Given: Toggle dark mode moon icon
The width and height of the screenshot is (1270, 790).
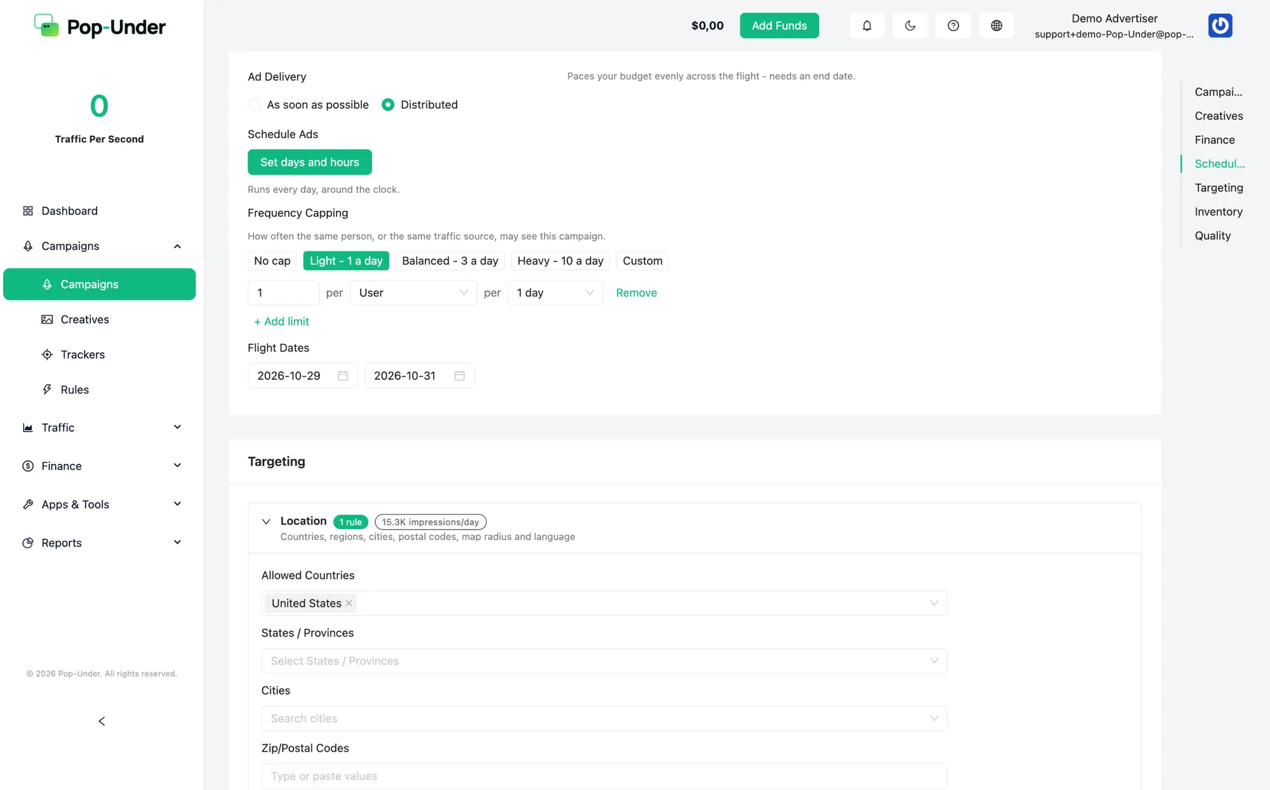Looking at the screenshot, I should pyautogui.click(x=910, y=25).
